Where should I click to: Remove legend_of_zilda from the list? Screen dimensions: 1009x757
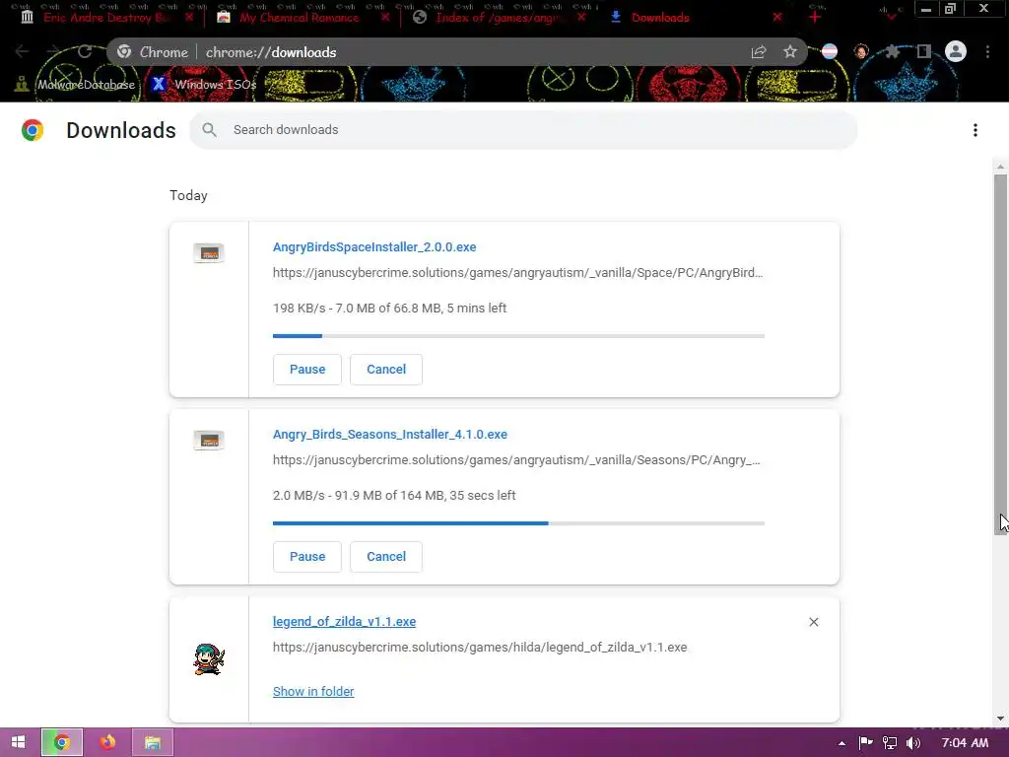coord(813,622)
